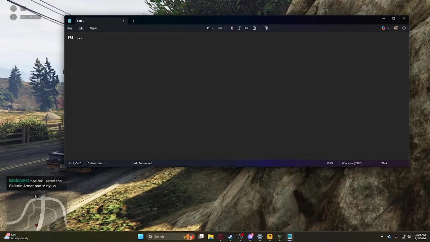Toggle bold formatting in Notepad toolbar
Screen dimensions: 430x242
232,28
